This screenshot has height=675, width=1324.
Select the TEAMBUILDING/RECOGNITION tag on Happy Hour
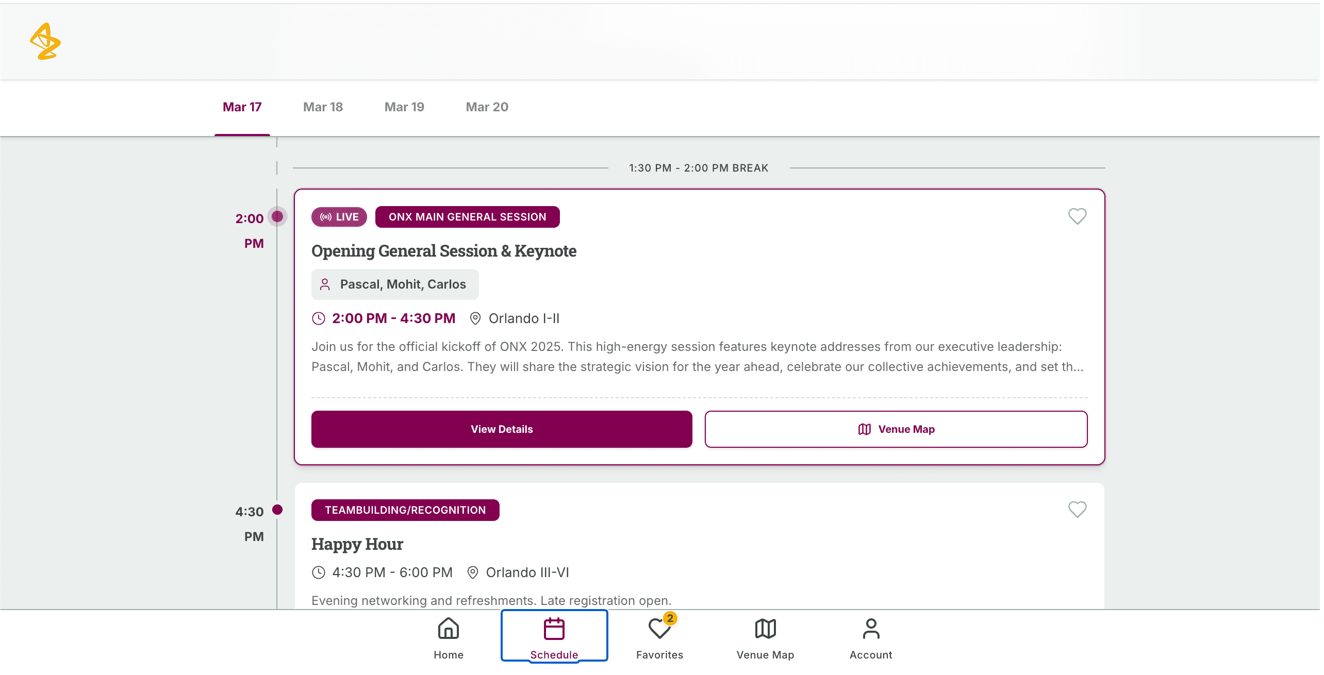[405, 510]
